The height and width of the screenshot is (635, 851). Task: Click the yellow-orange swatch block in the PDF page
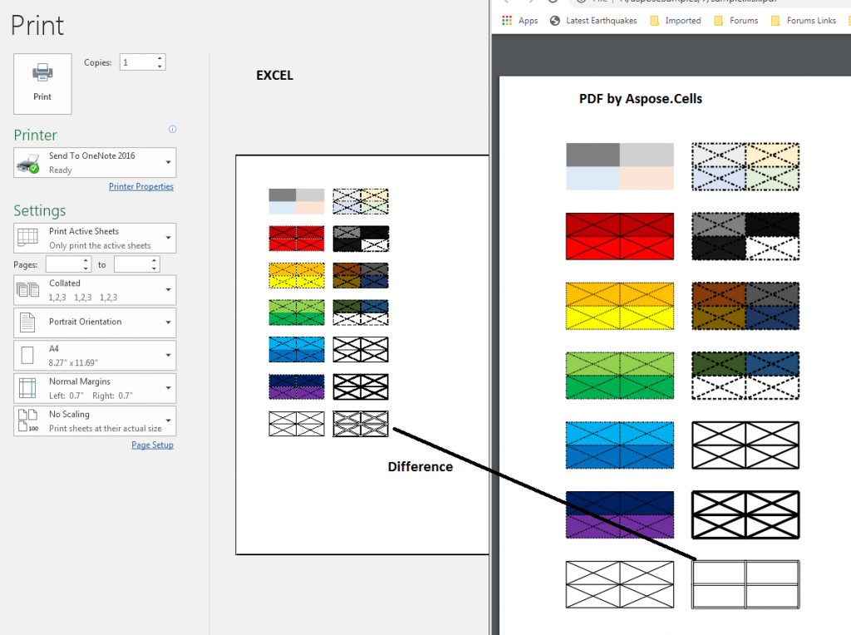pos(620,306)
